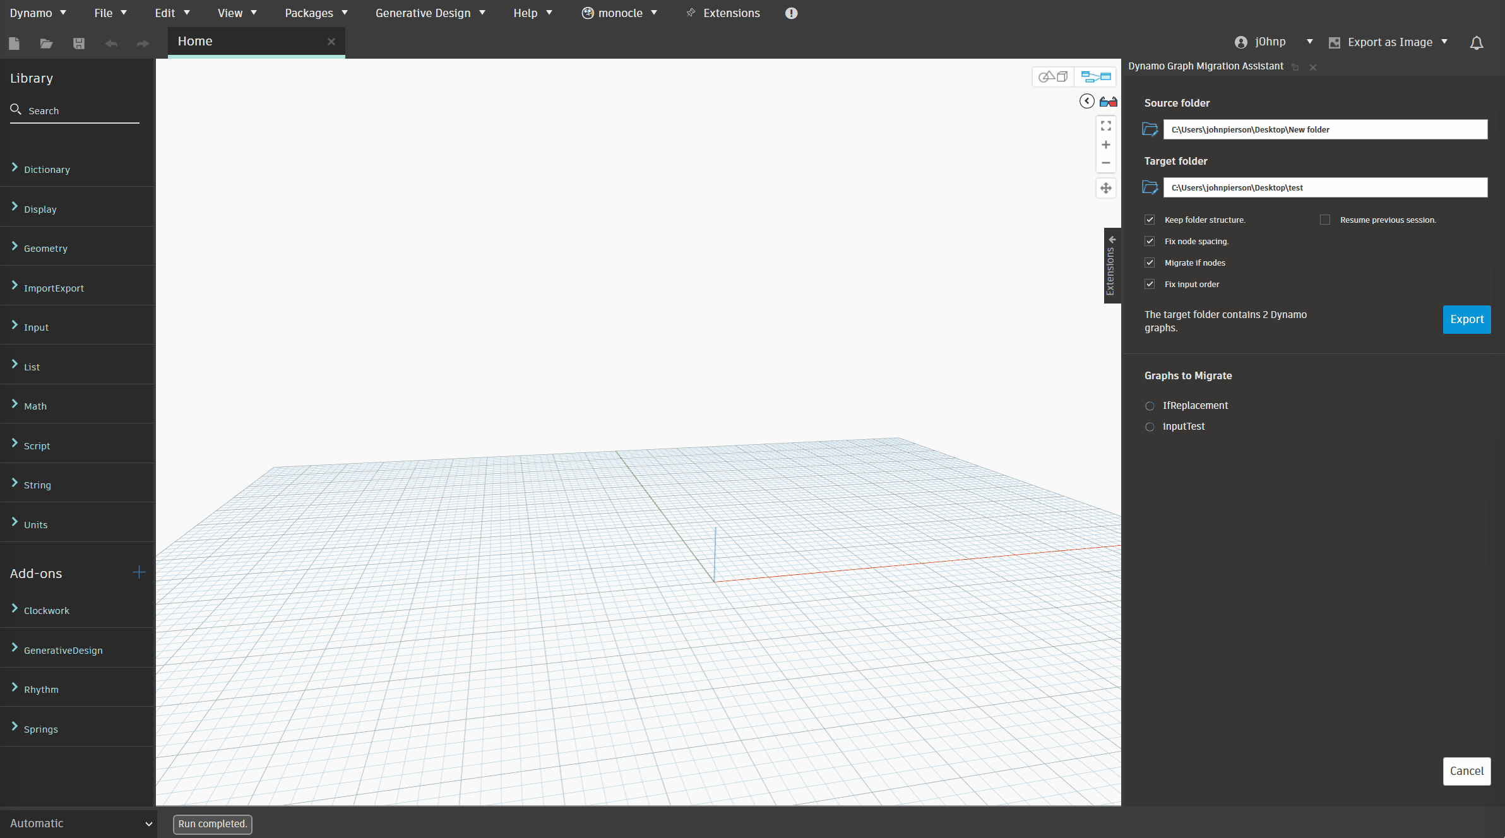Image resolution: width=1505 pixels, height=838 pixels.
Task: Select the IfReplacement graph radio button
Action: tap(1150, 406)
